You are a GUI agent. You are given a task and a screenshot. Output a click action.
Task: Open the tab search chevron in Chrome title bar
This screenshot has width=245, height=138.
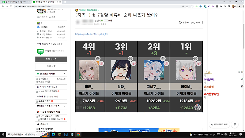pyautogui.click(x=224, y=2)
